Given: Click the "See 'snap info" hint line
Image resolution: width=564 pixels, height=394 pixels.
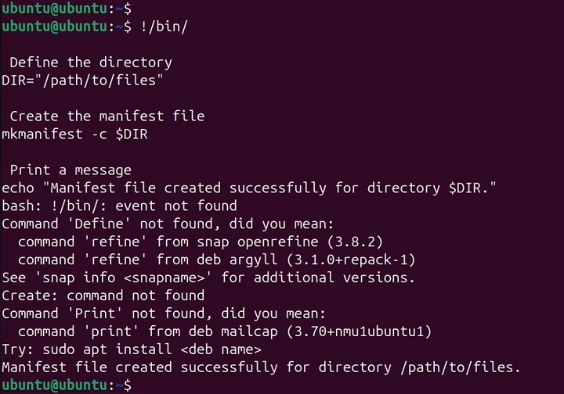Looking at the screenshot, I should 208,278.
